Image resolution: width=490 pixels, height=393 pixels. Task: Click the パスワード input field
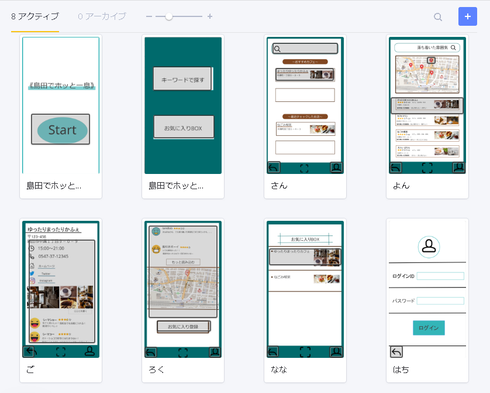(440, 300)
